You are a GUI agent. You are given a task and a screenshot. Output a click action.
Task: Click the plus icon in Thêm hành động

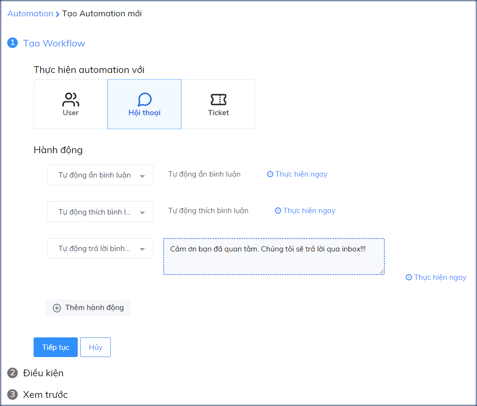click(56, 308)
